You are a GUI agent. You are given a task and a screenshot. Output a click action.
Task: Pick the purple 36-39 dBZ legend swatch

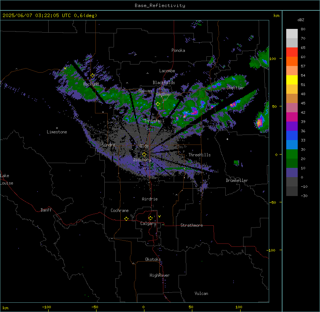click(292, 126)
